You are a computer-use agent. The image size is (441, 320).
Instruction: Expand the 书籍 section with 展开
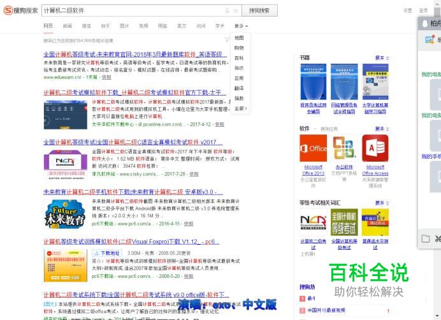[382, 58]
